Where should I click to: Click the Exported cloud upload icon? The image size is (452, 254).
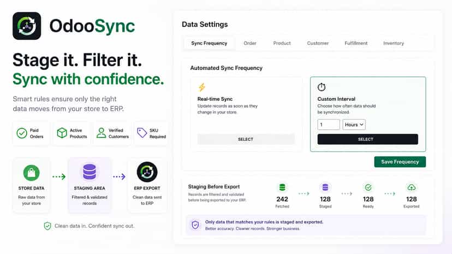pos(412,188)
